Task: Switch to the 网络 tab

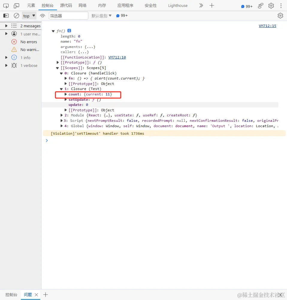Action: click(83, 5)
